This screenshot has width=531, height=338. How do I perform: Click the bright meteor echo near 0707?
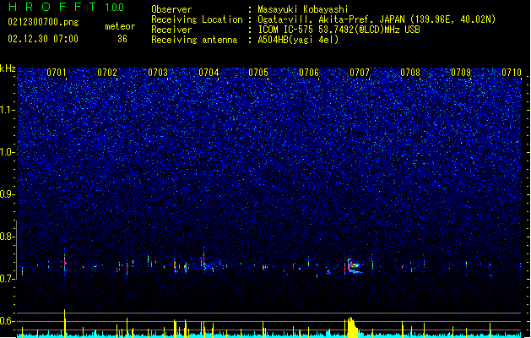tap(354, 266)
